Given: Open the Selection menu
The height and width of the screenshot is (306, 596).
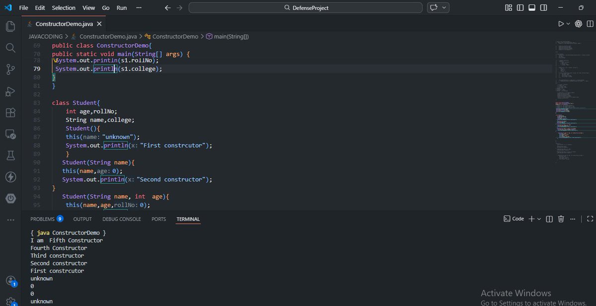Looking at the screenshot, I should coord(64,8).
